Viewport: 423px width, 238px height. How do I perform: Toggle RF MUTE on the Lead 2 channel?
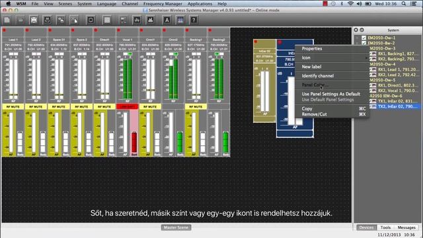[x=36, y=106]
